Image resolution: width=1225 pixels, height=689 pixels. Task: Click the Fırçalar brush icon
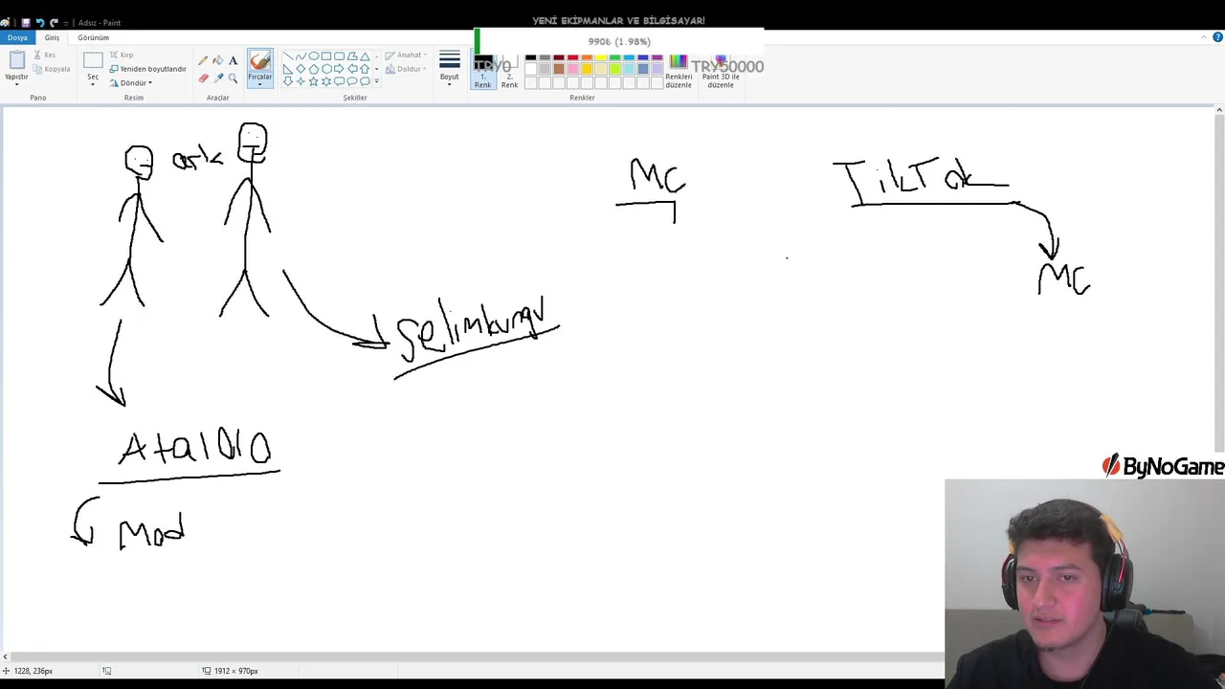tap(259, 61)
